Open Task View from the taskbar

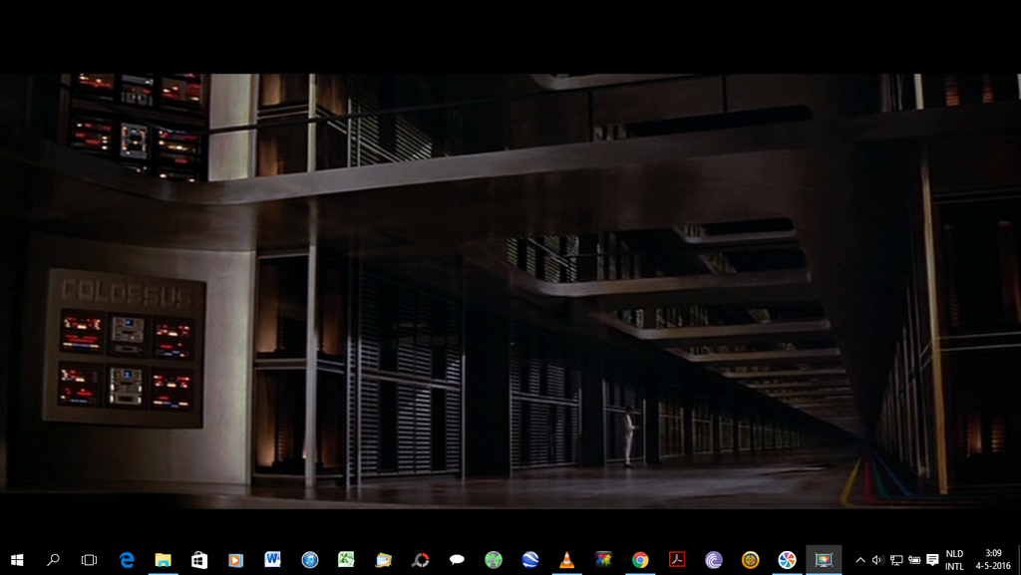point(89,559)
